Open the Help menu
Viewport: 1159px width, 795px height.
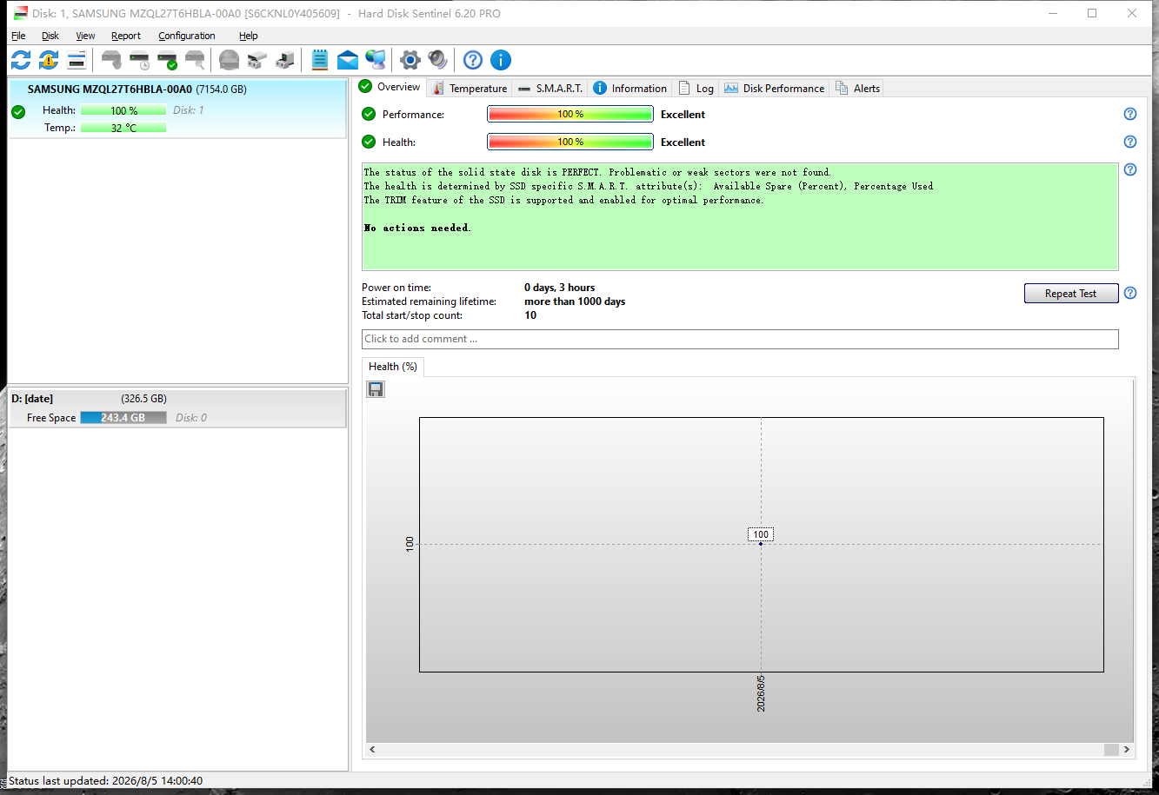coord(249,36)
